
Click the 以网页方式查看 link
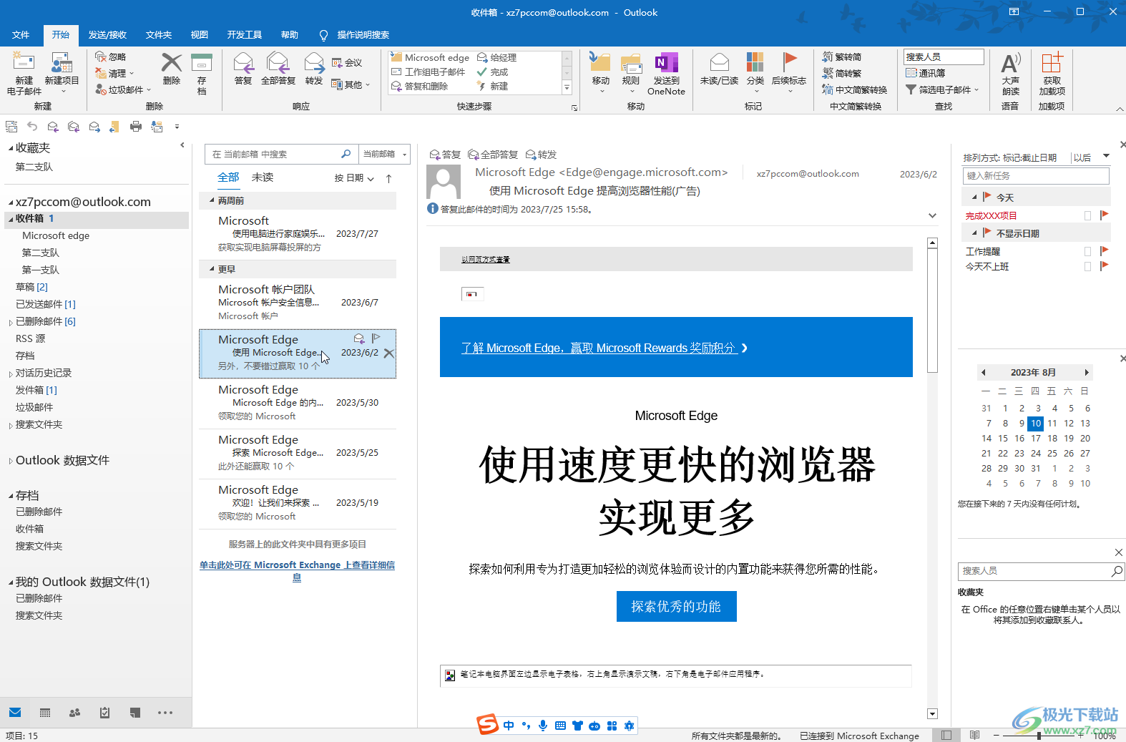486,259
